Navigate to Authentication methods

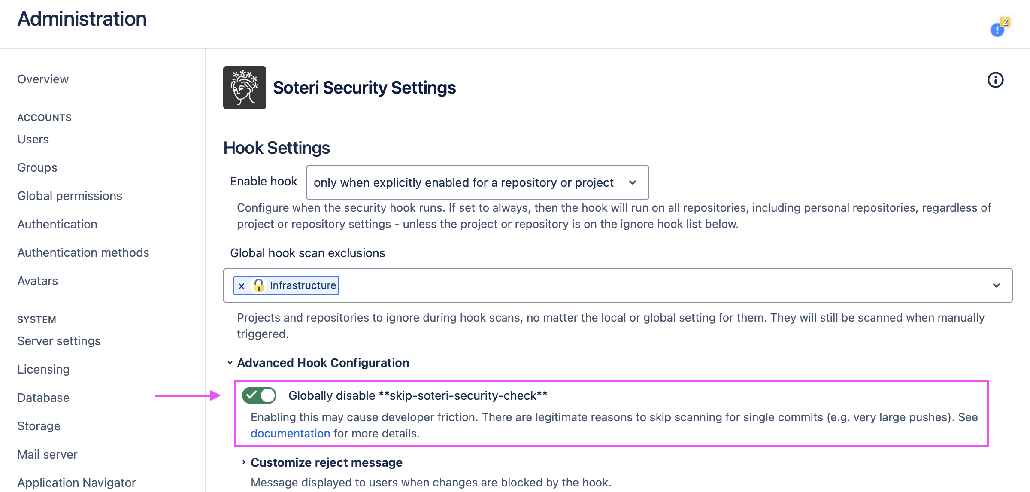pyautogui.click(x=83, y=253)
